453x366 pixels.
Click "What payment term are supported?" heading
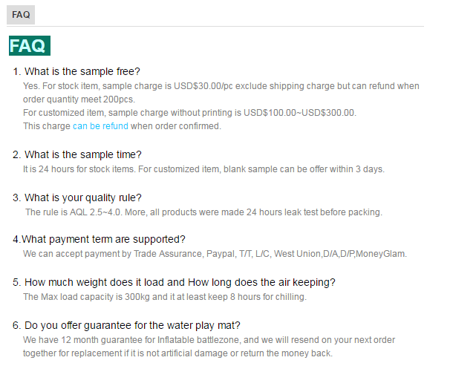[102, 240]
